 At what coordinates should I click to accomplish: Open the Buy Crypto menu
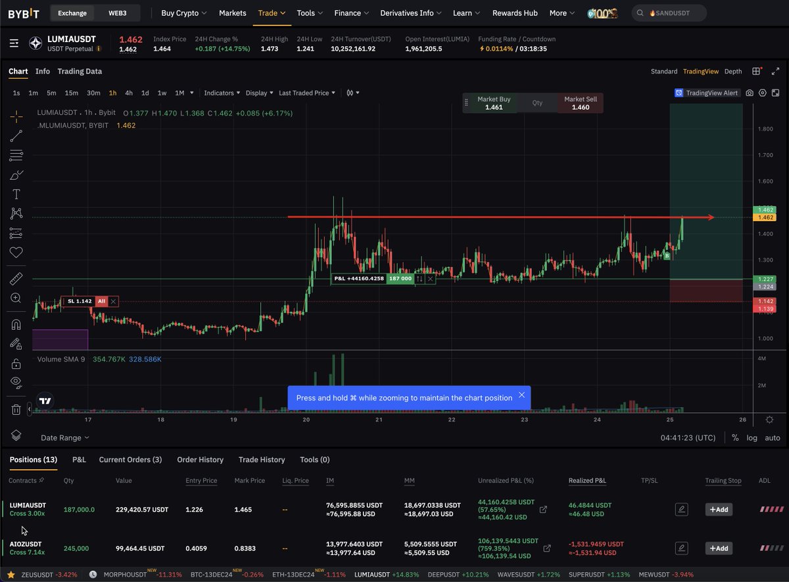[184, 12]
